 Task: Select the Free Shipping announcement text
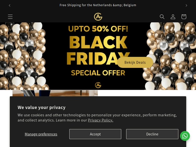pos(98,5)
